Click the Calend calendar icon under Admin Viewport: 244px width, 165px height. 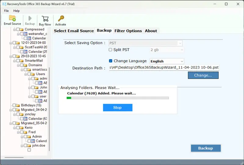click(x=33, y=141)
